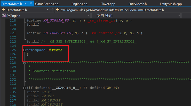Screen dimensions: 191x106
Task: Close the DirectXMath.h tab
Action: 31,4
